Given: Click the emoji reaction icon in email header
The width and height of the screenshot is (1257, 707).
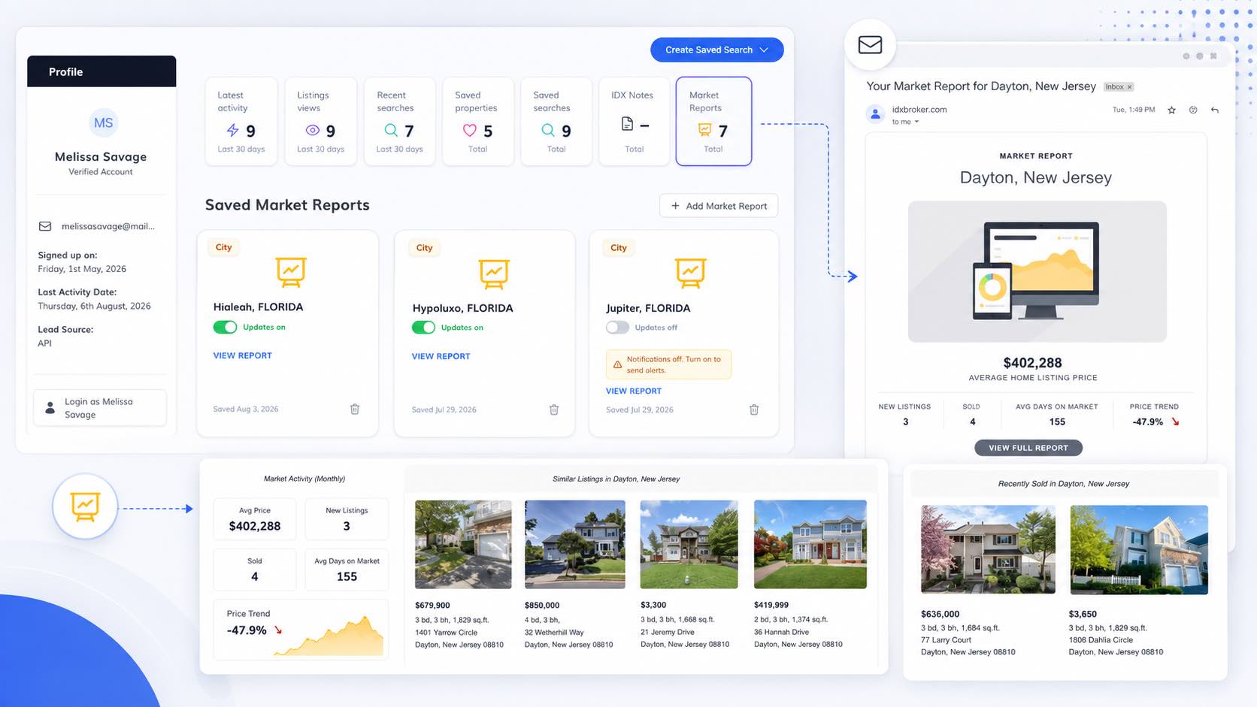Looking at the screenshot, I should point(1193,110).
